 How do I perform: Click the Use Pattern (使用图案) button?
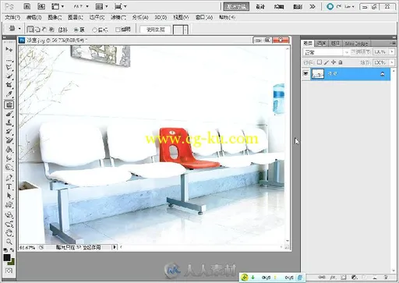(x=156, y=30)
